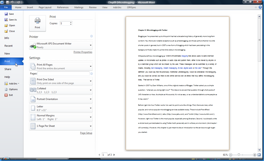Click the Pages range input field
The width and height of the screenshot is (264, 161).
(x=63, y=73)
